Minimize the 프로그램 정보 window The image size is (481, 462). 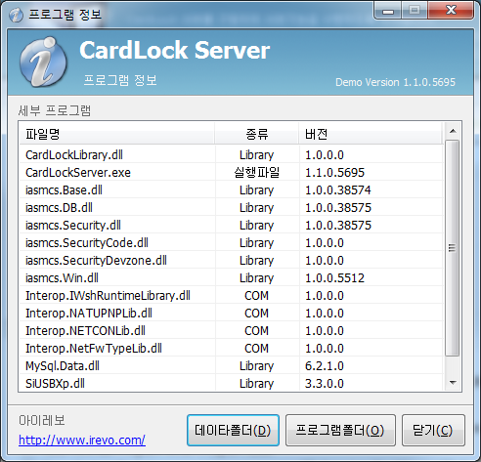pos(388,11)
